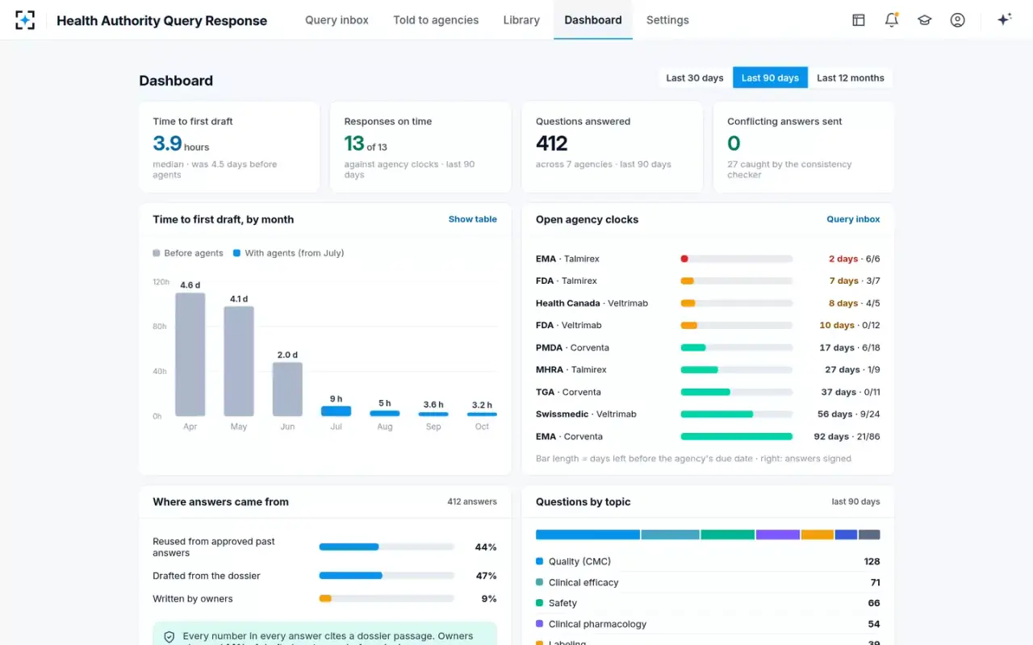Image resolution: width=1033 pixels, height=645 pixels.
Task: Click the "Reused from approved past answers" bar
Action: click(387, 547)
